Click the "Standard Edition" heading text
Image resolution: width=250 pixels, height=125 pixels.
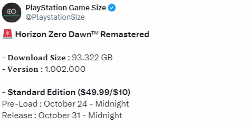(x=41, y=92)
